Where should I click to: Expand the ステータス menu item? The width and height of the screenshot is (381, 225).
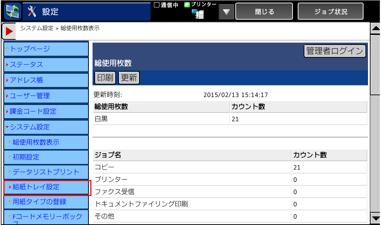46,65
